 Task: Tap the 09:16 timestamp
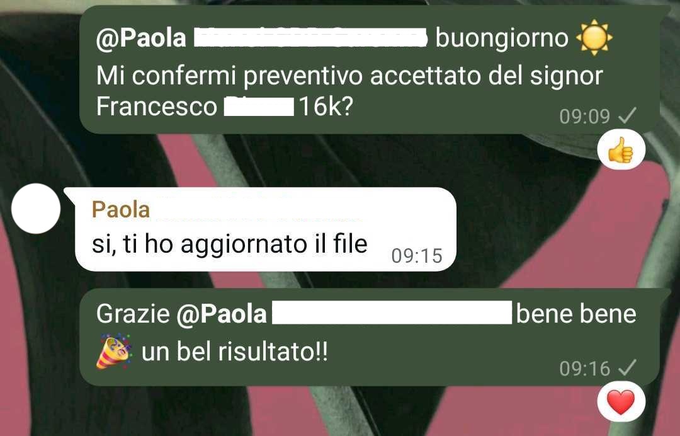584,369
